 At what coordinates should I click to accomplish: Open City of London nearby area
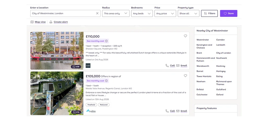(224, 53)
